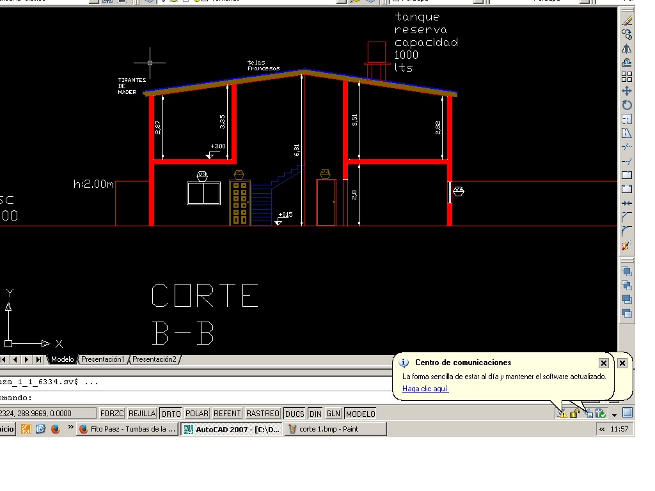The image size is (655, 491).
Task: Dismiss the Centro de comunicaciones balloon
Action: coord(603,362)
